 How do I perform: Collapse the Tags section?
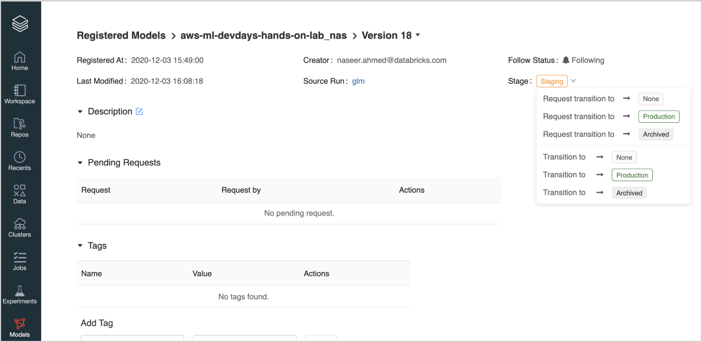tap(80, 246)
